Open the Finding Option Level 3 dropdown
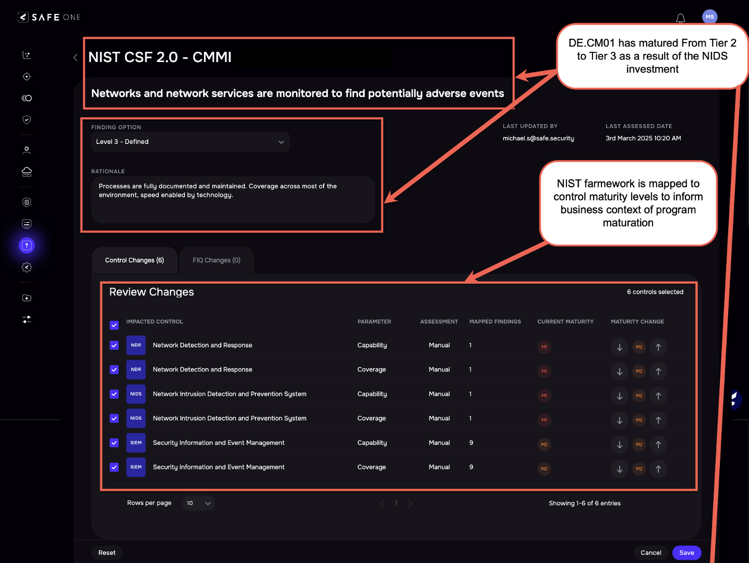Image resolution: width=749 pixels, height=563 pixels. [190, 141]
